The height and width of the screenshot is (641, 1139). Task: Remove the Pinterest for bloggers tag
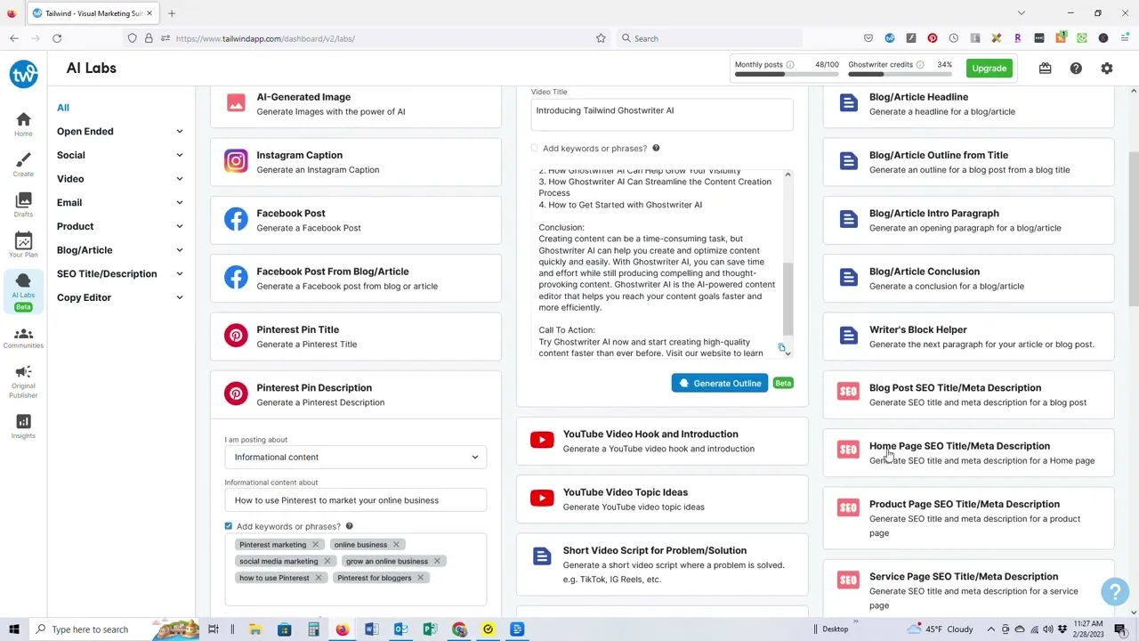click(x=420, y=578)
